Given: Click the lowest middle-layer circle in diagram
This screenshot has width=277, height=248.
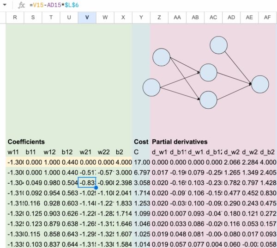Looking at the screenshot, I should 208,99.
